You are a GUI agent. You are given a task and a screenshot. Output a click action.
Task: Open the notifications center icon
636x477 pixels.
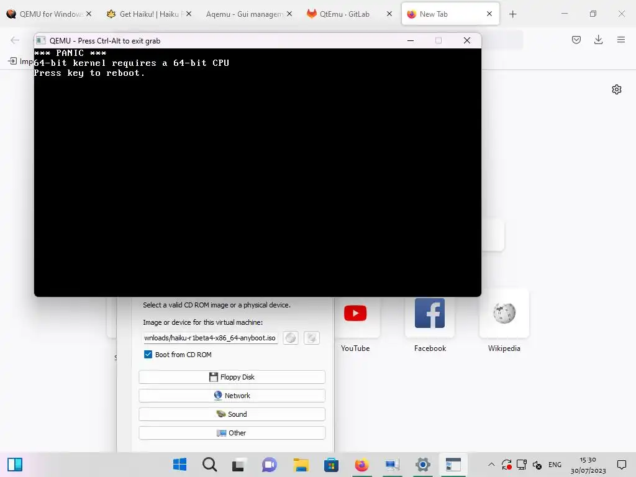[621, 465]
